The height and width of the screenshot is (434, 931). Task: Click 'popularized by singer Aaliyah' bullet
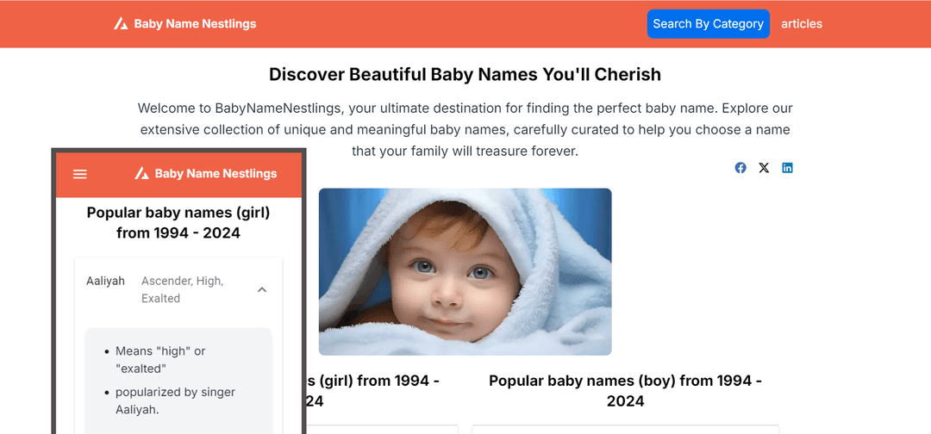pos(175,400)
